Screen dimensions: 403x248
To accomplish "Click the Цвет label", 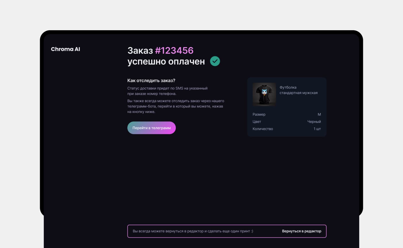I will 257,122.
